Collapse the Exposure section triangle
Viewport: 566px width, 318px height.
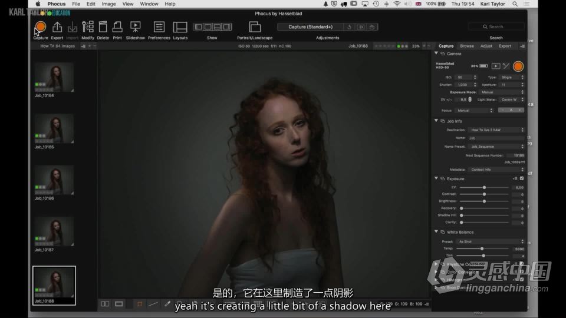pos(436,178)
